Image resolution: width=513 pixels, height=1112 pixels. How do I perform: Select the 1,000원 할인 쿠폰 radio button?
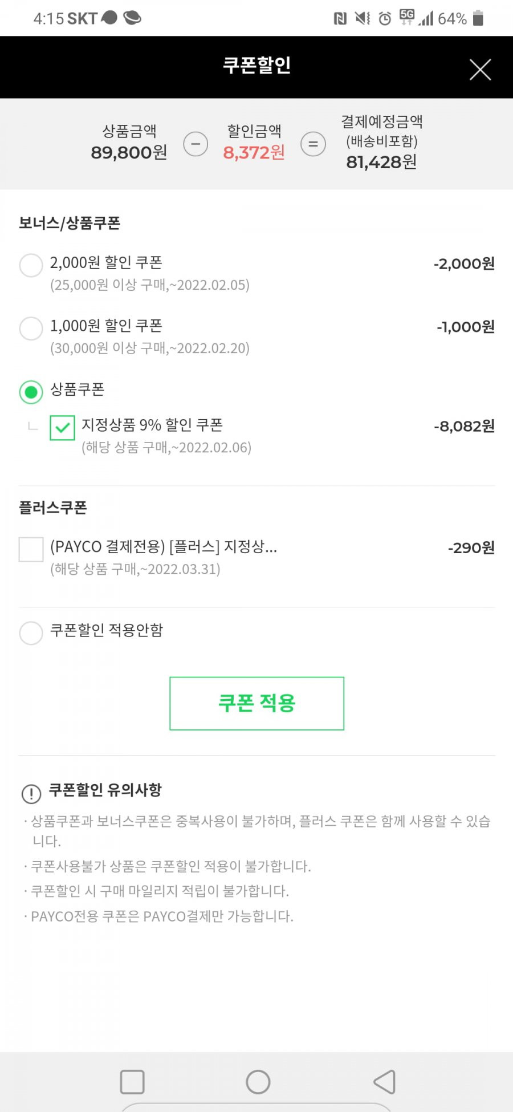[31, 328]
